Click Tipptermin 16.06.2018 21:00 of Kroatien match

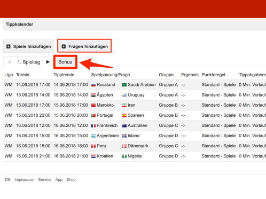click(x=71, y=156)
